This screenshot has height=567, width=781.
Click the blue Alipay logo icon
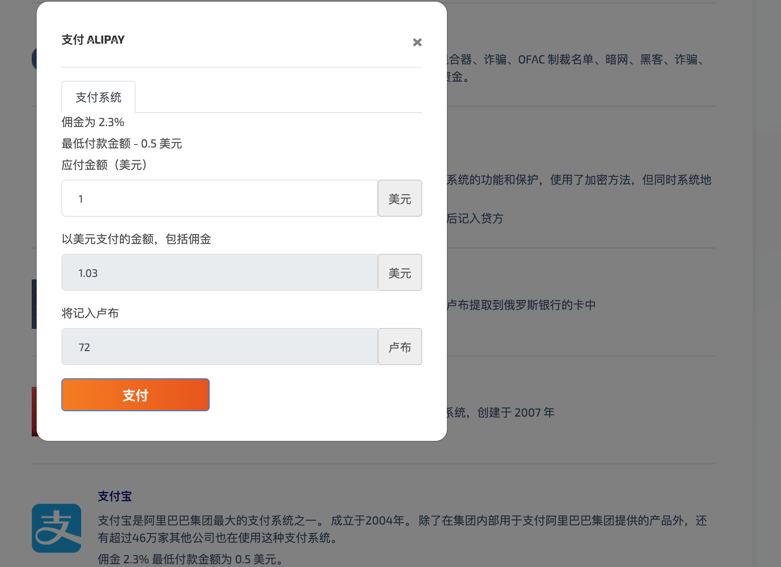click(56, 528)
